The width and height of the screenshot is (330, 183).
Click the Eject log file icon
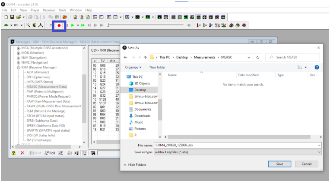tap(51, 25)
